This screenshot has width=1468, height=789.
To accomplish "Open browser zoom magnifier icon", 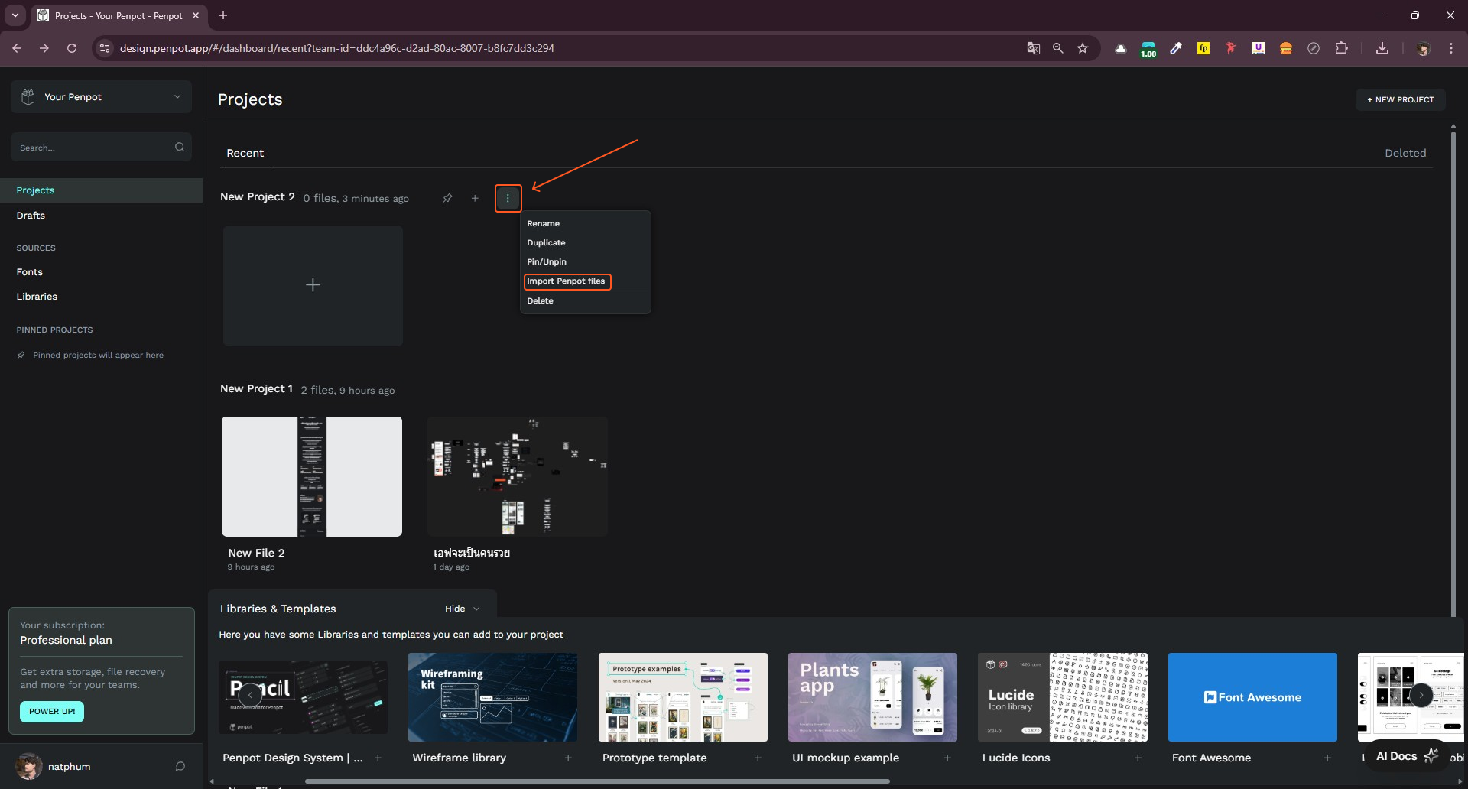I will (1058, 48).
